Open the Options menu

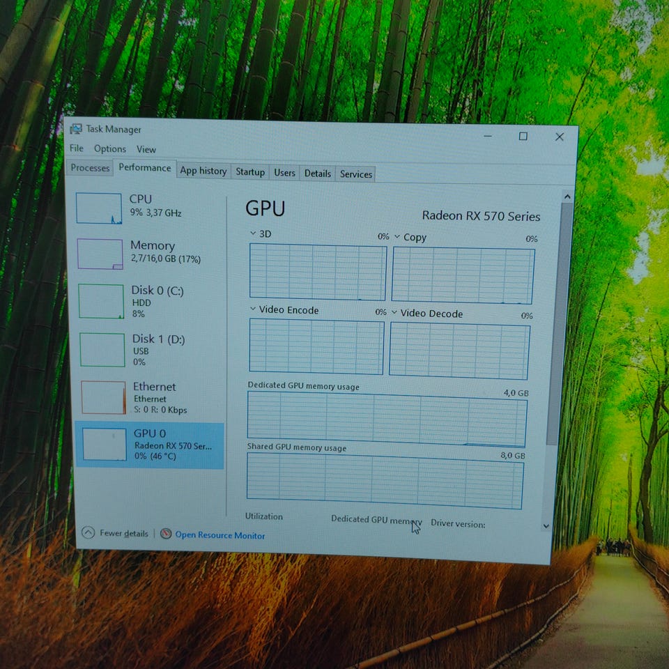coord(110,149)
